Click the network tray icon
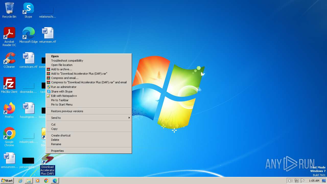Image resolution: width=327 pixels, height=184 pixels. 297,181
